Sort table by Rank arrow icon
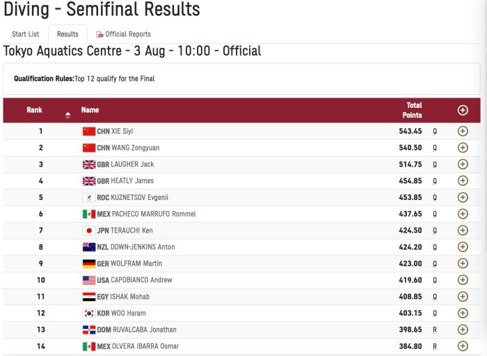 67,116
